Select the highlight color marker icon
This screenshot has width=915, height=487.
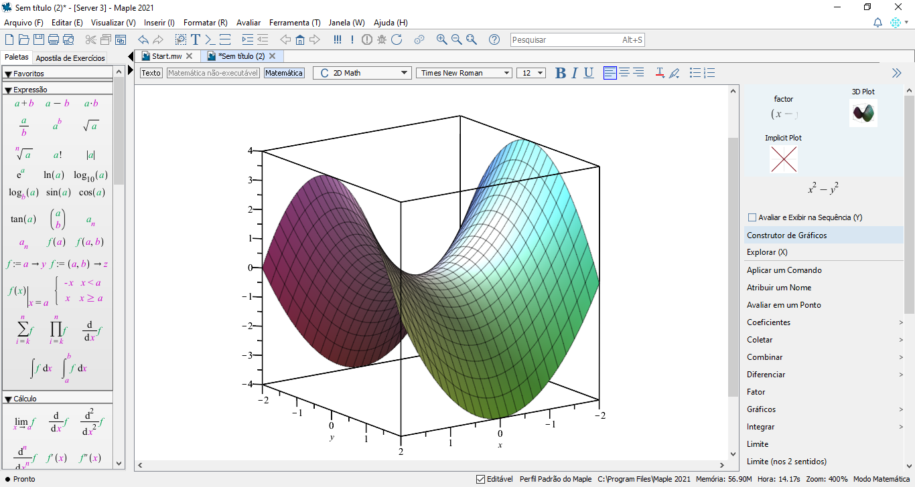[x=675, y=73]
